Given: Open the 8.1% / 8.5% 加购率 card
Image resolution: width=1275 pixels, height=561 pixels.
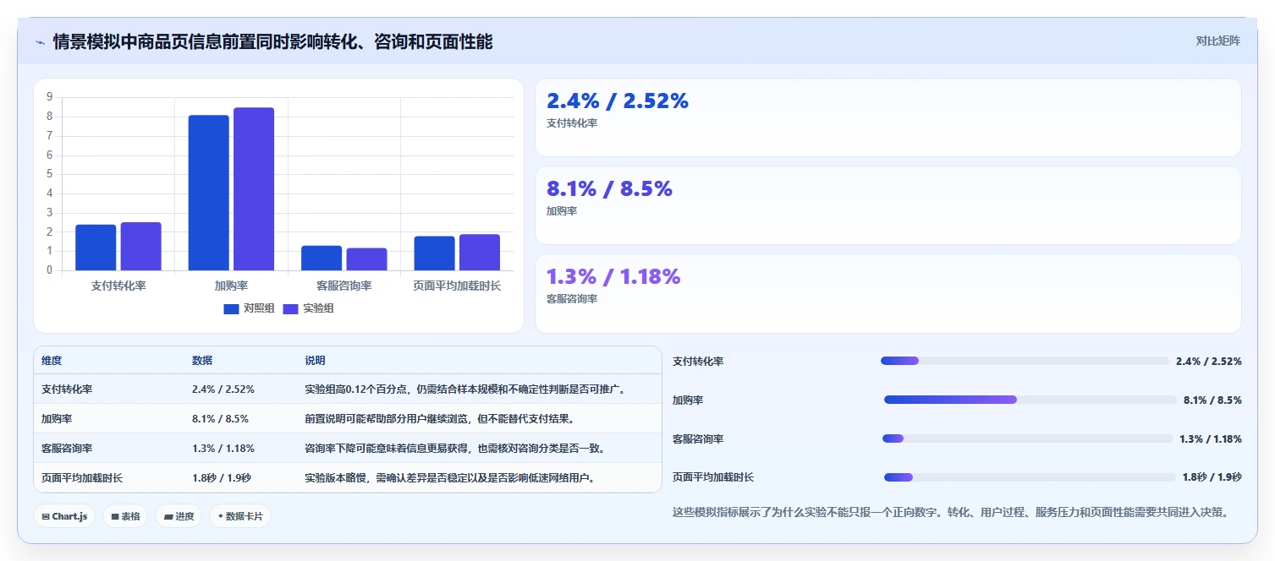Looking at the screenshot, I should (x=888, y=205).
